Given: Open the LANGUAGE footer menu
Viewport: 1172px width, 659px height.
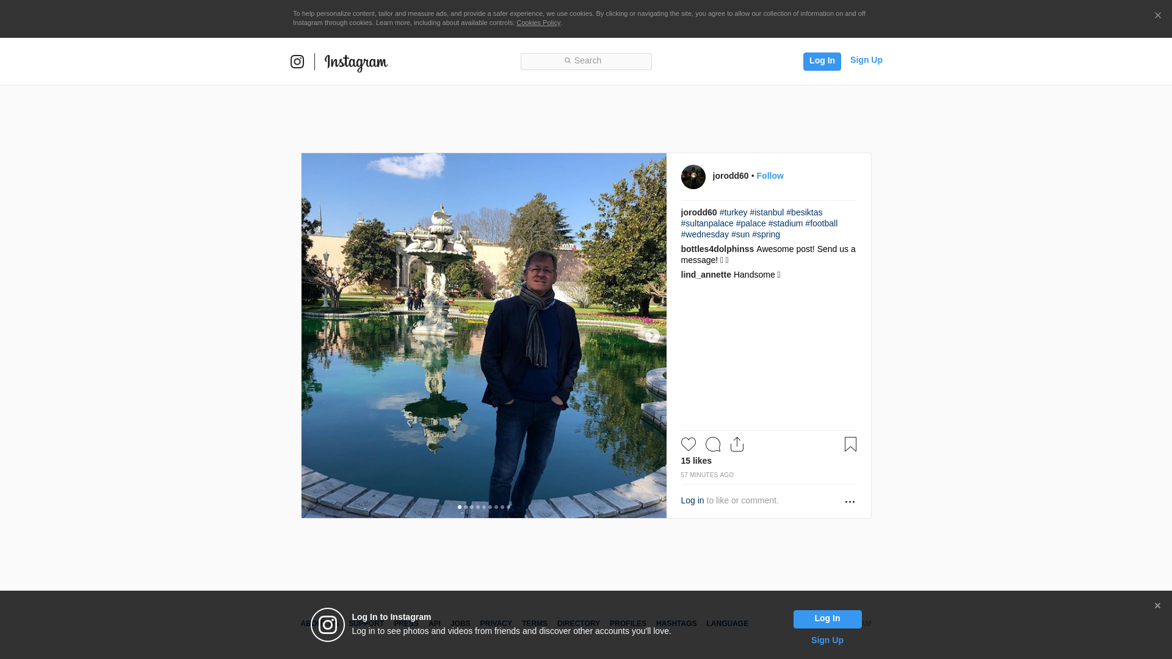Looking at the screenshot, I should click(x=727, y=624).
